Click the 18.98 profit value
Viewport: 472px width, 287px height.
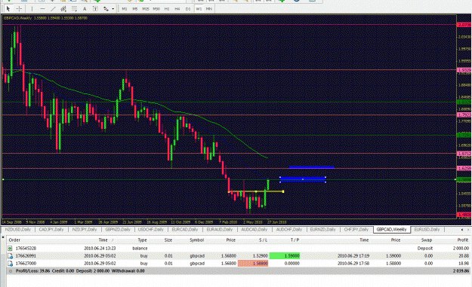coord(464,264)
